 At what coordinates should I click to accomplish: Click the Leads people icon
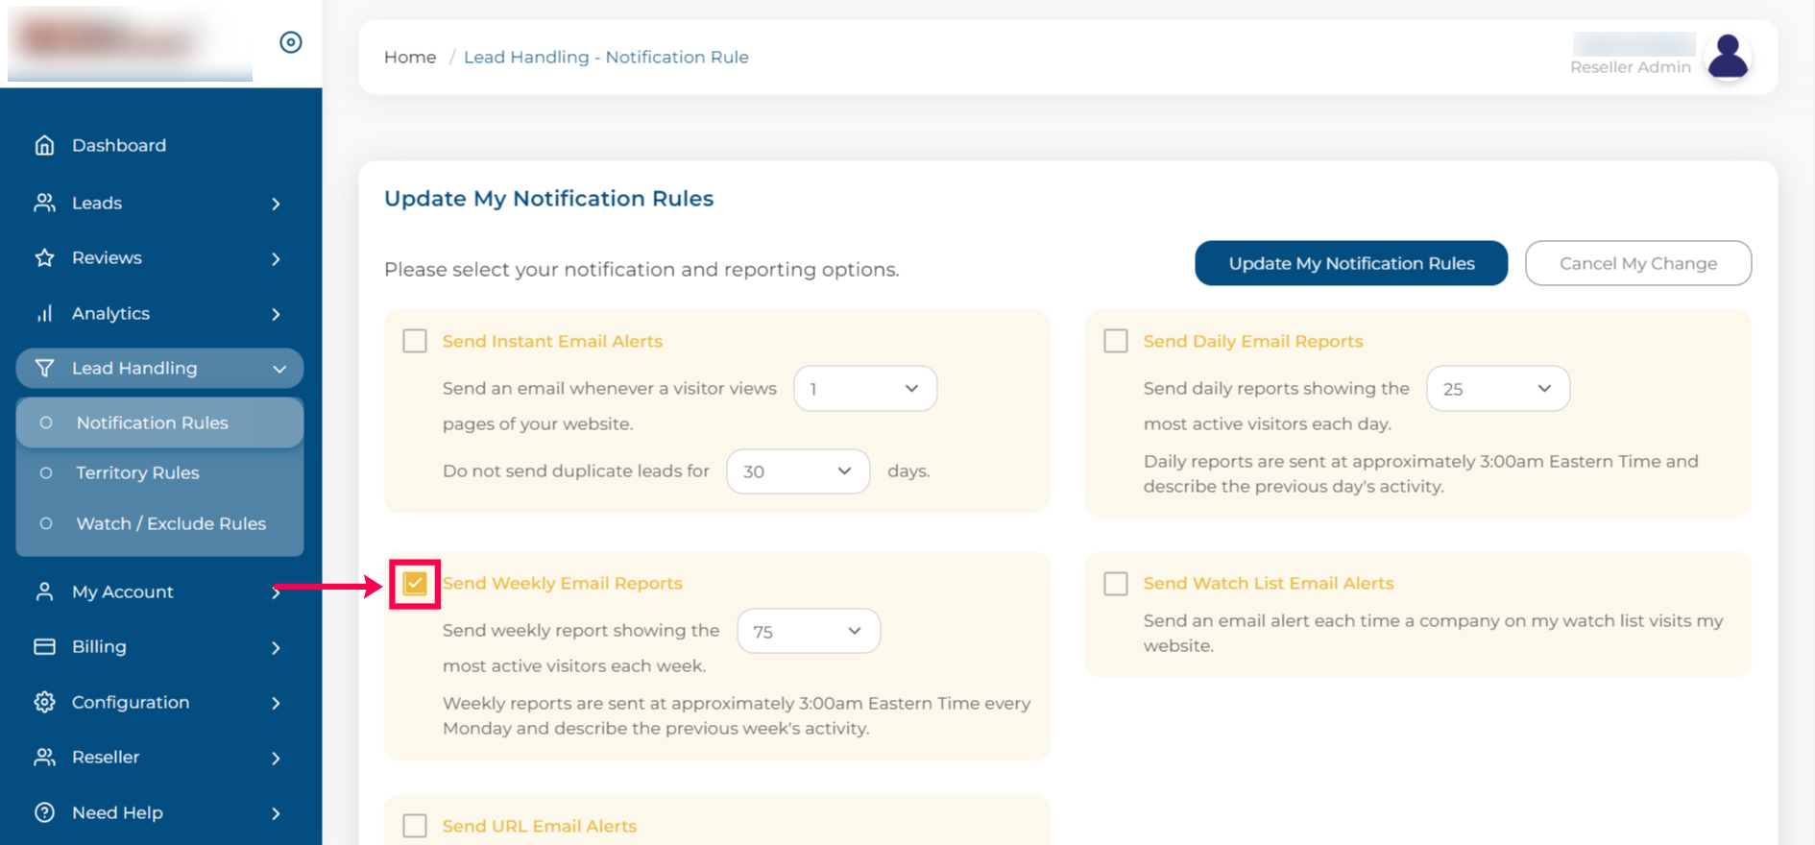[44, 203]
